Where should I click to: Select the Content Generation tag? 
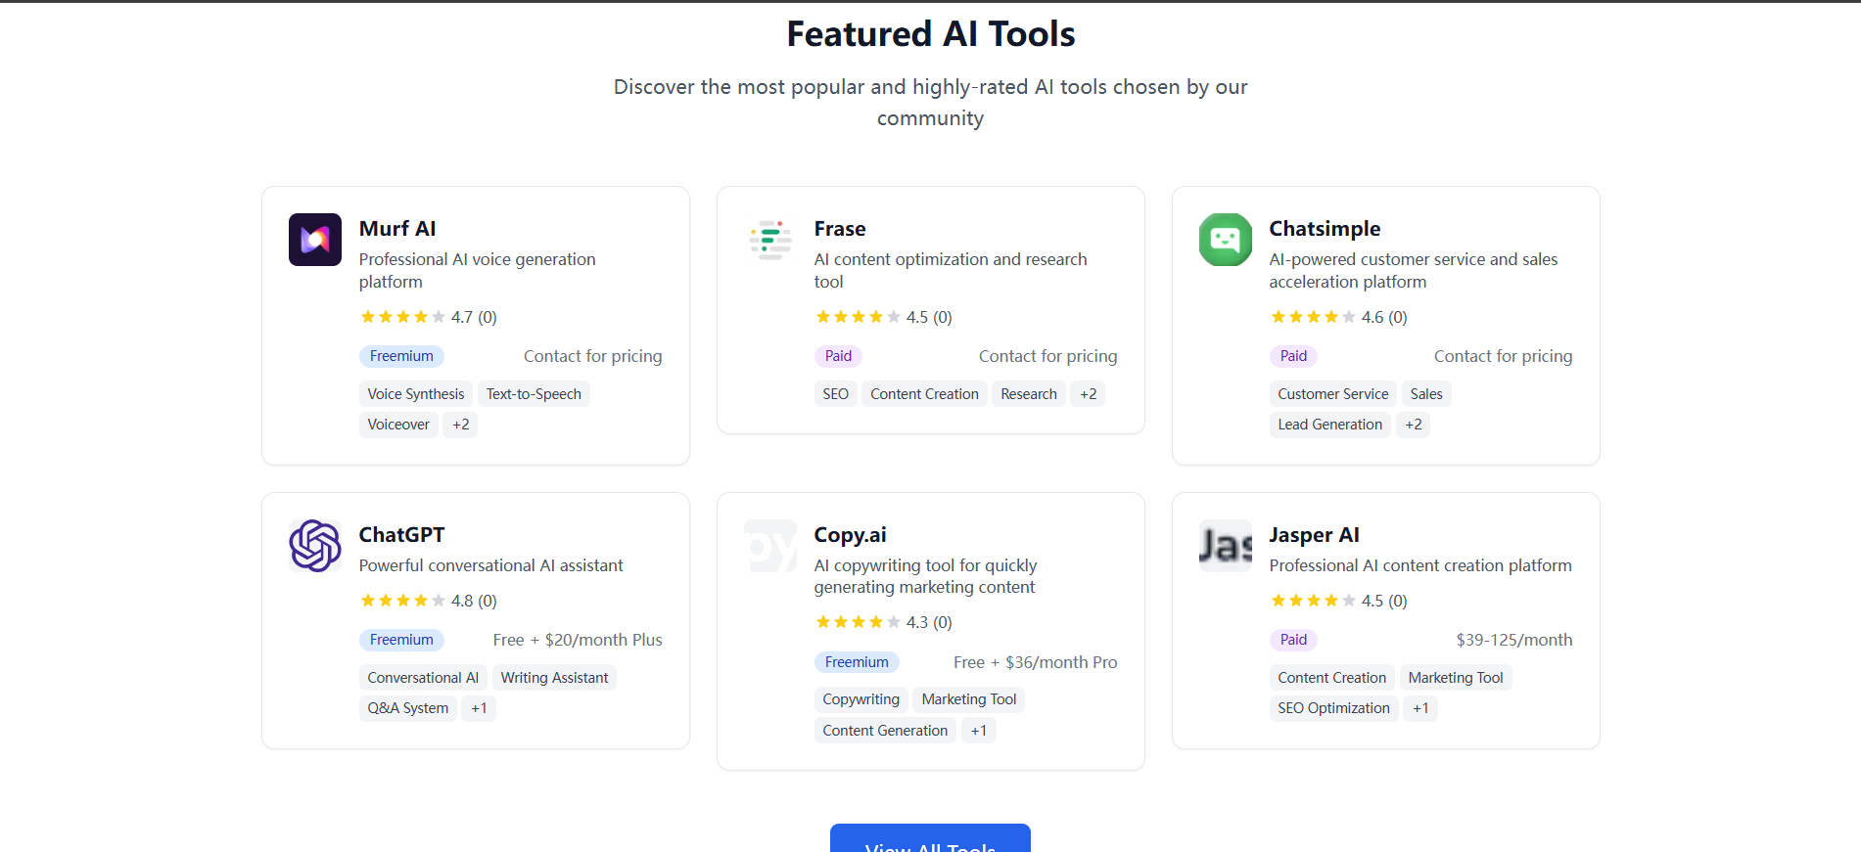[885, 731]
